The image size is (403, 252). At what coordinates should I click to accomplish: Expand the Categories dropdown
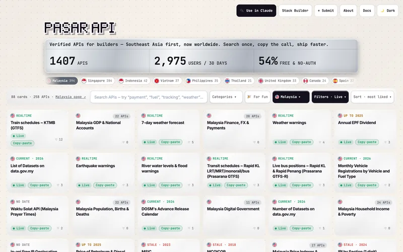pyautogui.click(x=226, y=97)
